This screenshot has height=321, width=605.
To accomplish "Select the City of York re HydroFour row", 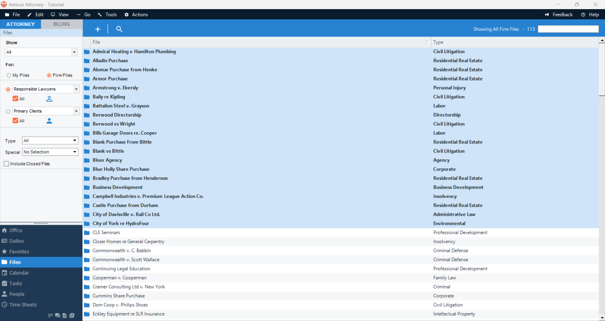I will click(341, 223).
